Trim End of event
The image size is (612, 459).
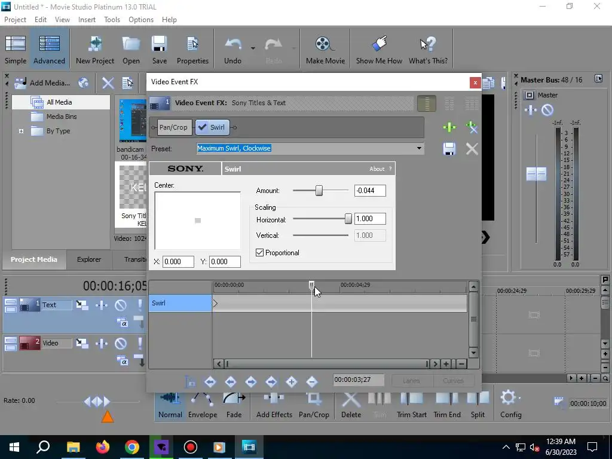pos(447,405)
